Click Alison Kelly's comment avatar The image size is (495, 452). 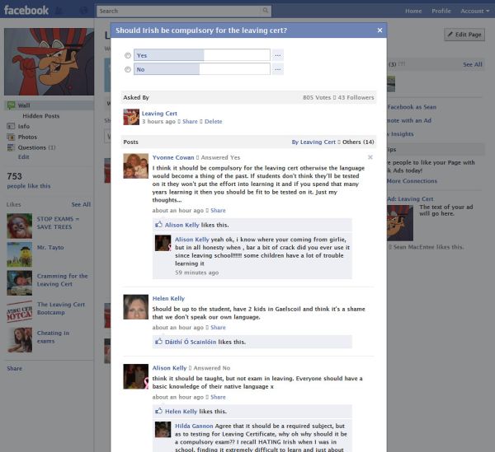tap(163, 243)
